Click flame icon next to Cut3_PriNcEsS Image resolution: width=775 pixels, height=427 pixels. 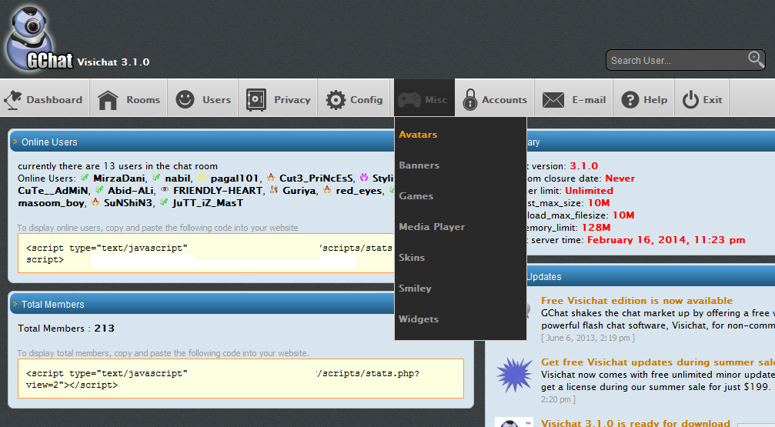point(271,178)
